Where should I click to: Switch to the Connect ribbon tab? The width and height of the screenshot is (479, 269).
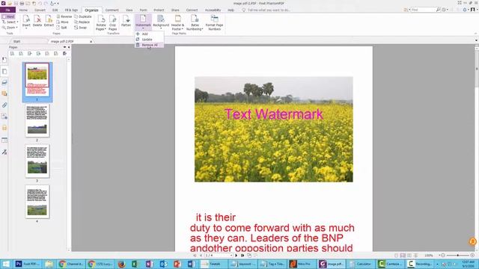(x=192, y=10)
